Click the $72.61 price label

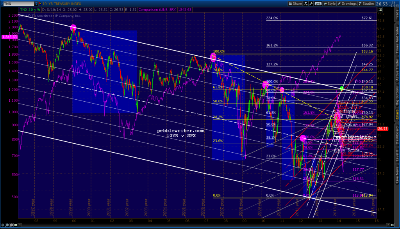tap(367, 18)
